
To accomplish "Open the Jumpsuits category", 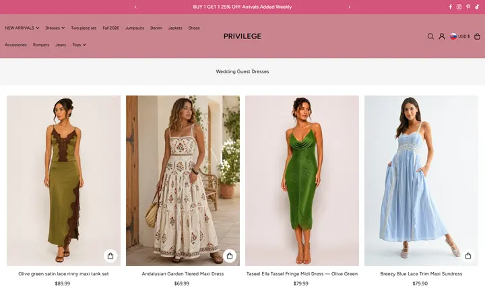I will (x=135, y=28).
